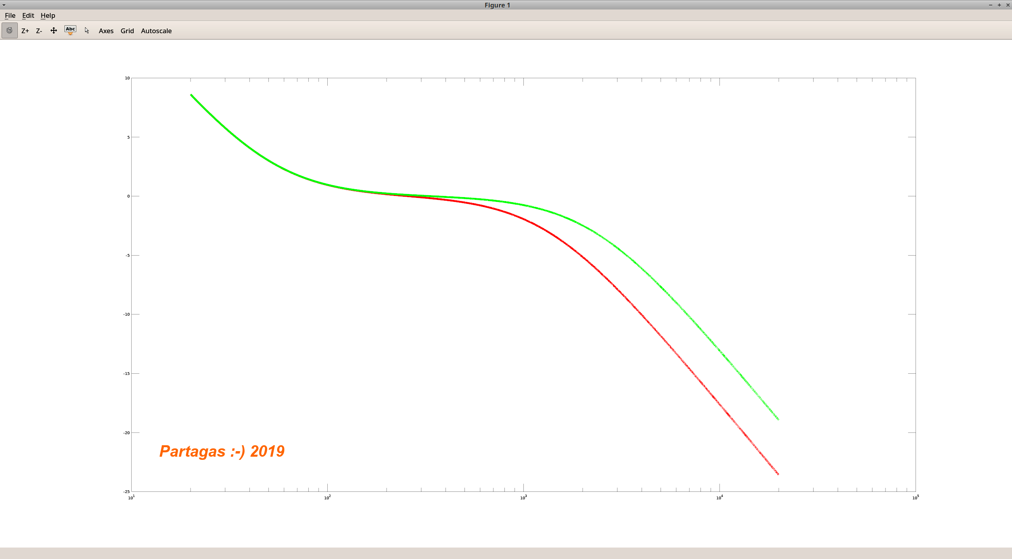
Task: Minimize the Figure 1 window
Action: click(991, 5)
